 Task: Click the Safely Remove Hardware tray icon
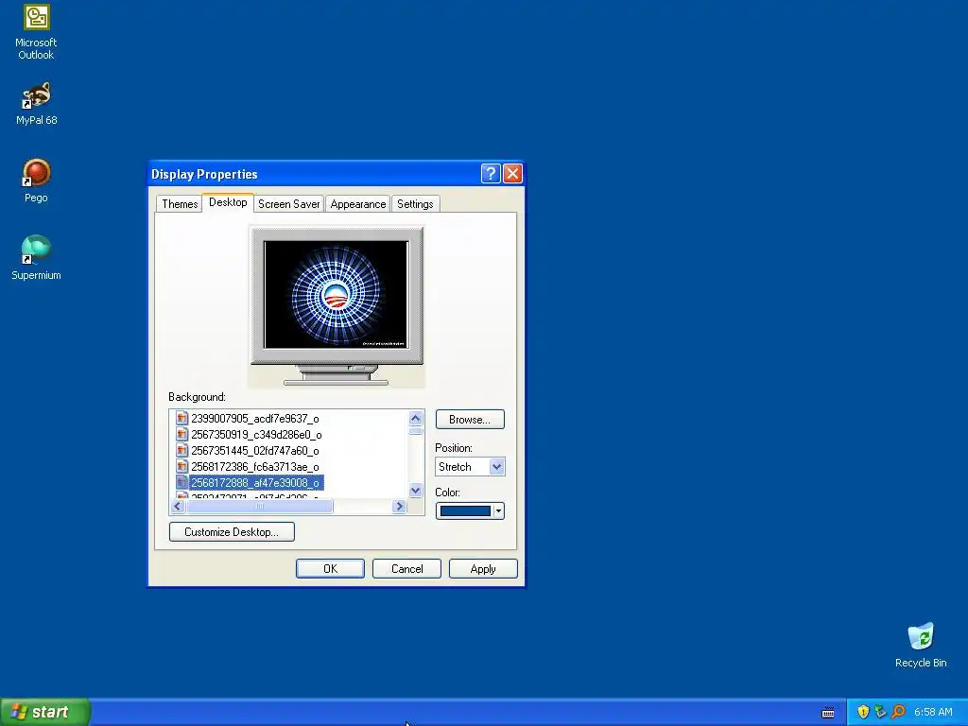pos(880,712)
